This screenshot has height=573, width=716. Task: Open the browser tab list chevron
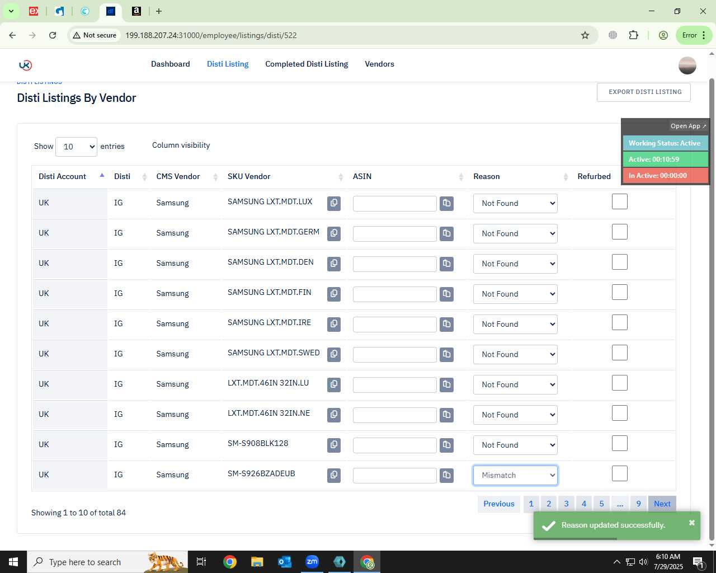tap(11, 11)
